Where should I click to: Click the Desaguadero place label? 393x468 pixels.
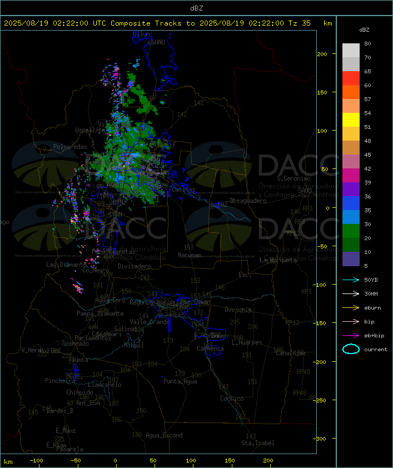click(x=248, y=201)
